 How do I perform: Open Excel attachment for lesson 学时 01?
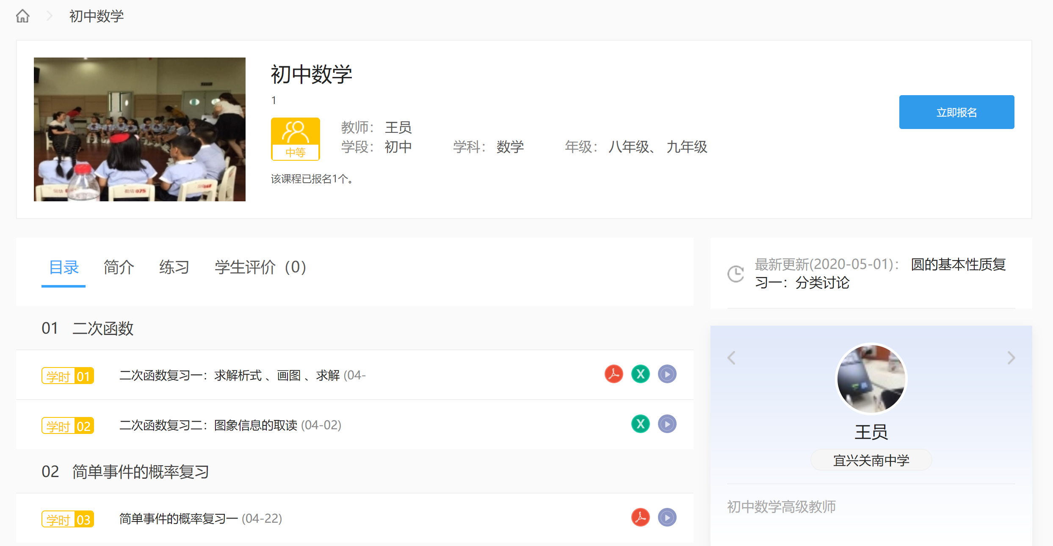(x=640, y=374)
